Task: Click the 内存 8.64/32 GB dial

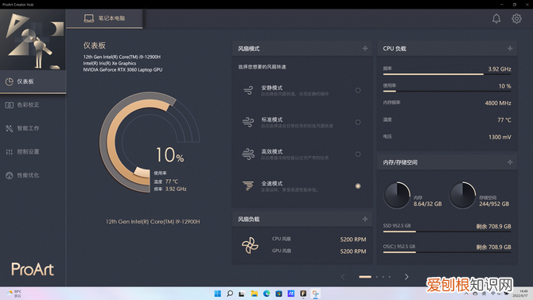Action: pyautogui.click(x=397, y=195)
